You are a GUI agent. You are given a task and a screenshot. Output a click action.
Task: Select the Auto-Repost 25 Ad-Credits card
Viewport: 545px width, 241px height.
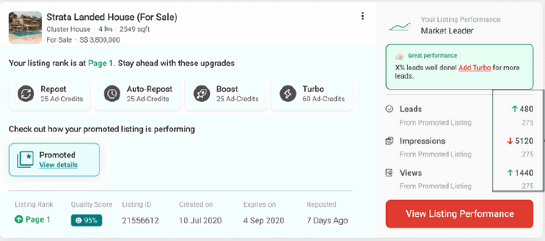pyautogui.click(x=138, y=94)
